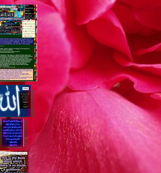Open the "This is the Book" image

click(x=14, y=162)
